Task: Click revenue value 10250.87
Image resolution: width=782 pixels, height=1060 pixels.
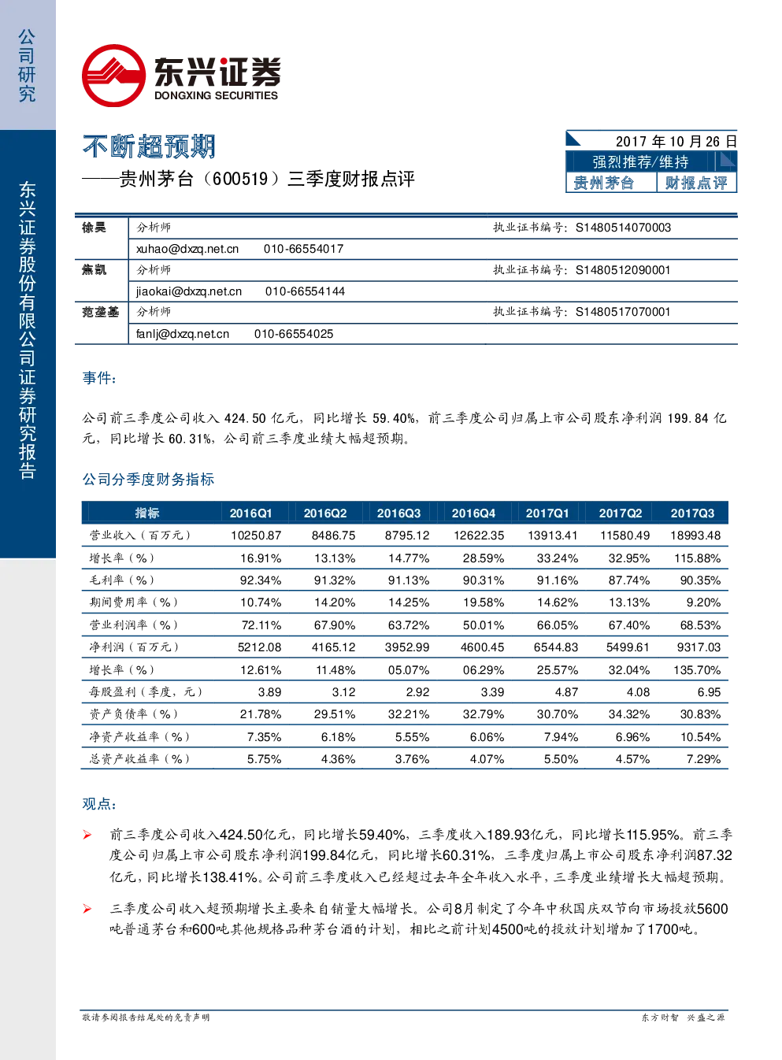Action: (256, 536)
